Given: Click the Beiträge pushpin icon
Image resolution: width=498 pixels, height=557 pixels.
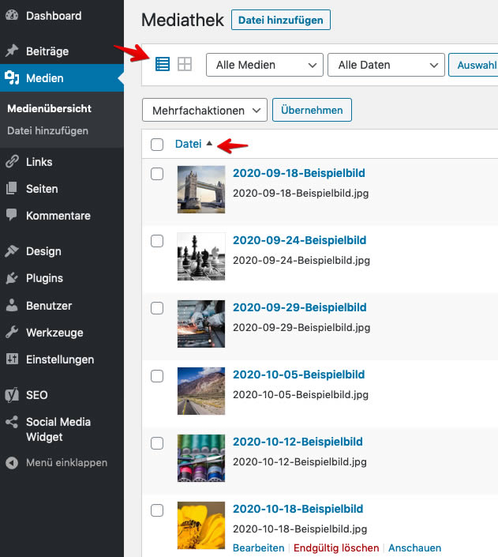Looking at the screenshot, I should click(x=12, y=51).
